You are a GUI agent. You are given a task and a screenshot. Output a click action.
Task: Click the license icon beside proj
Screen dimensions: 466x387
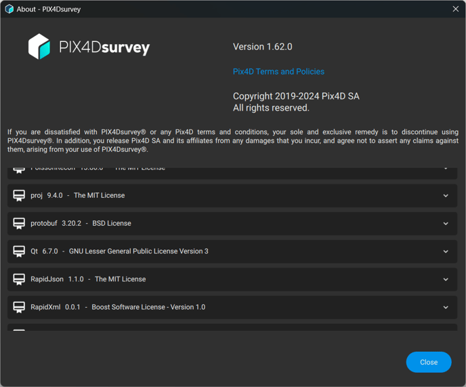tap(19, 195)
